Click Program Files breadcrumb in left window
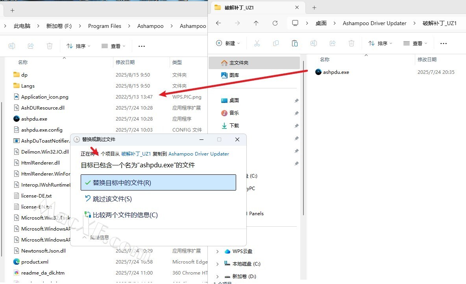This screenshot has width=466, height=284. pyautogui.click(x=105, y=26)
